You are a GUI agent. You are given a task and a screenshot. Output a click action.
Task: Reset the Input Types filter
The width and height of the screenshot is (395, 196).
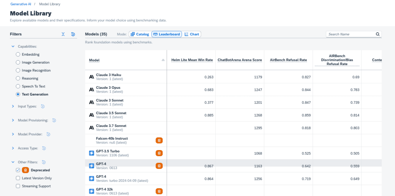pyautogui.click(x=43, y=106)
